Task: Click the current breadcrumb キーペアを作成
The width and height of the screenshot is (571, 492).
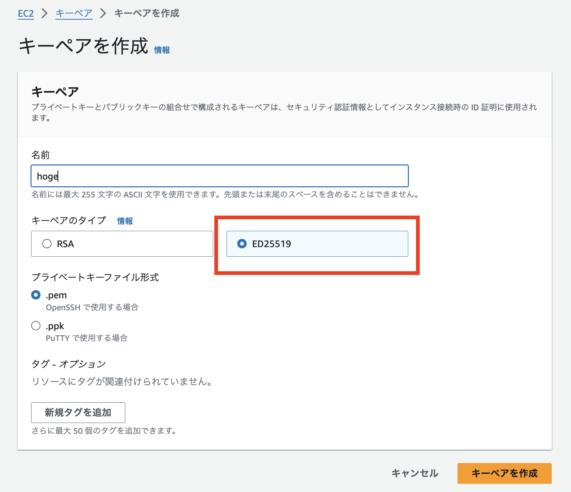Action: pyautogui.click(x=146, y=14)
